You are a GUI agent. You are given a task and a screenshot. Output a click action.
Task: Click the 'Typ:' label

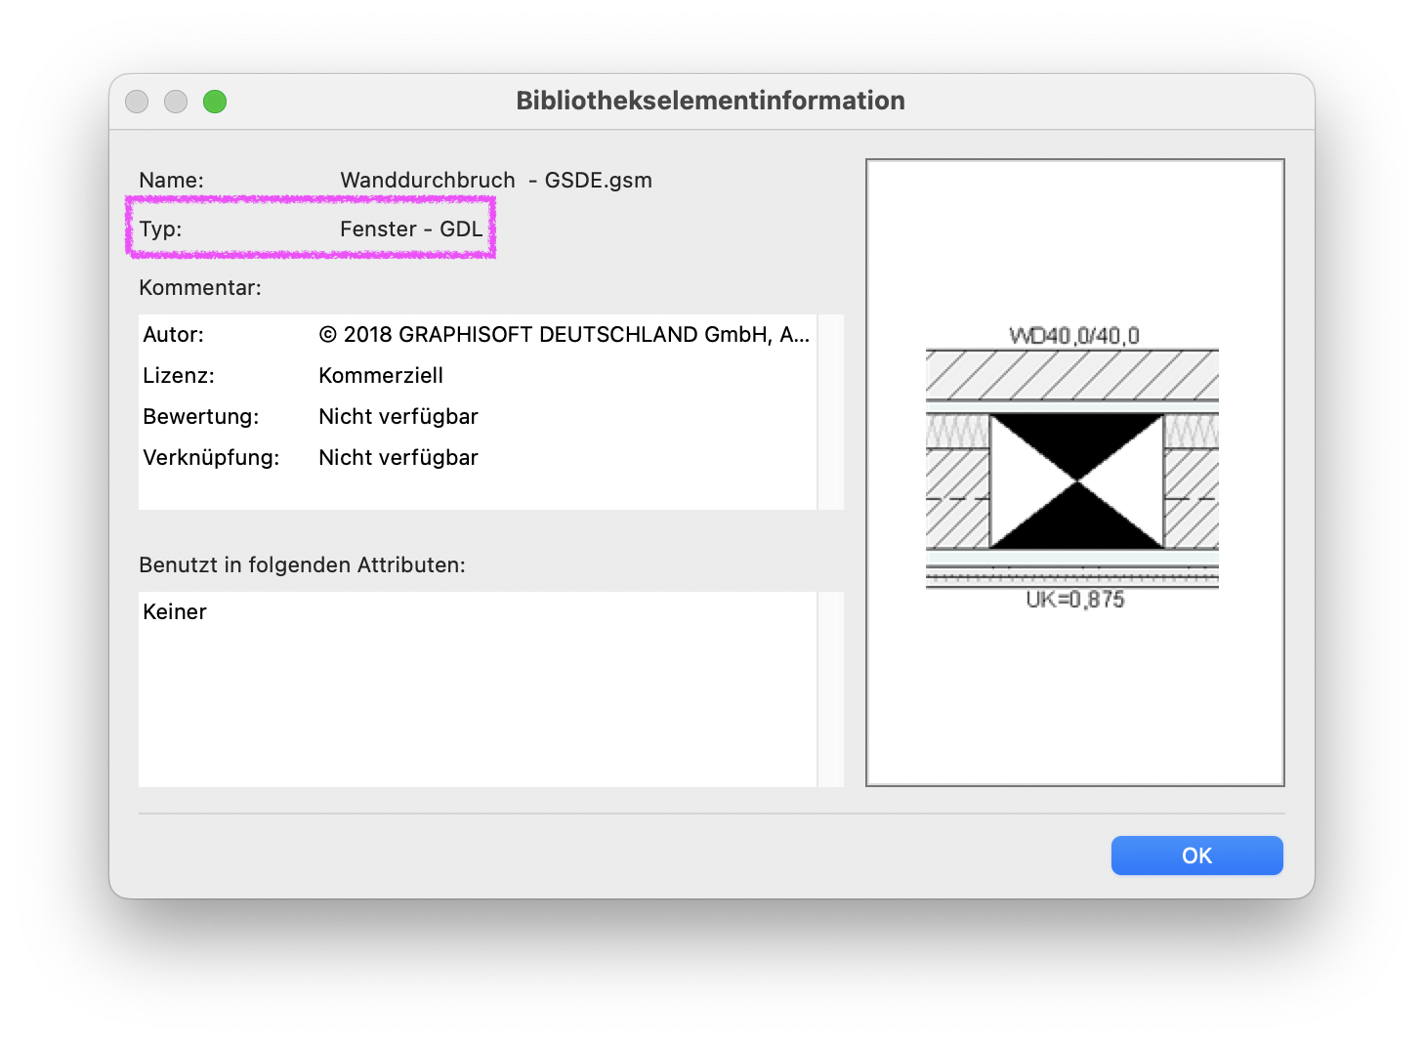point(160,229)
